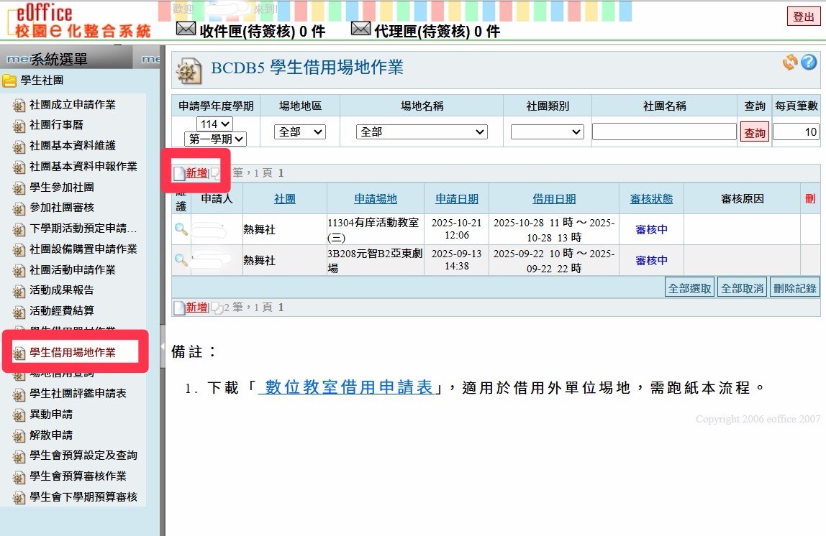Image resolution: width=826 pixels, height=536 pixels.
Task: Click the gear icon beside 社團行事曆
Action: 19,126
